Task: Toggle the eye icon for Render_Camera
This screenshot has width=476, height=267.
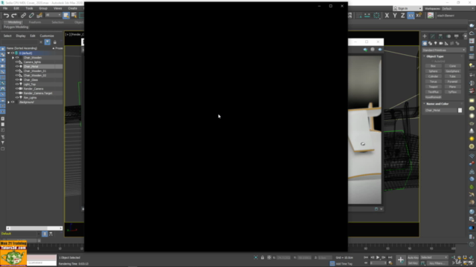Action: pos(17,89)
